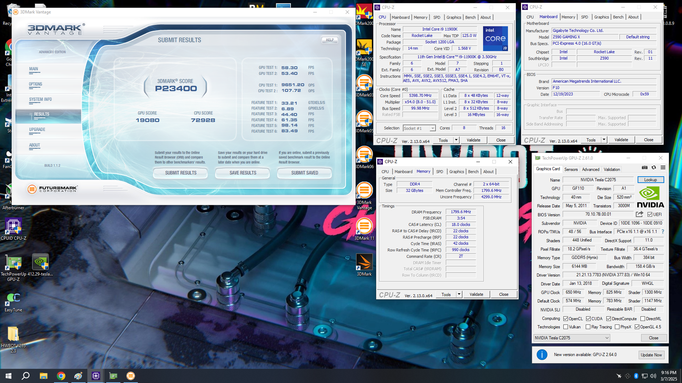Toggle OpenGL 4.5 checkbox in GPU-Z
The image size is (682, 383).
[x=637, y=327]
